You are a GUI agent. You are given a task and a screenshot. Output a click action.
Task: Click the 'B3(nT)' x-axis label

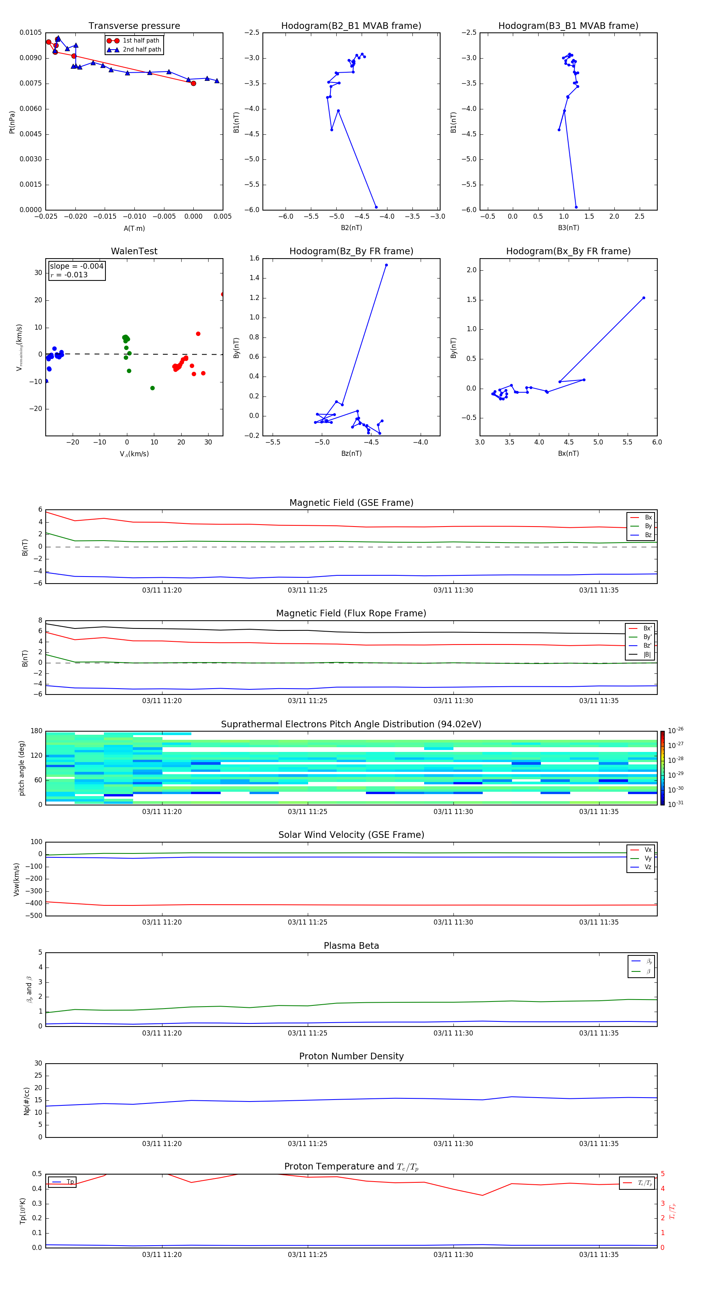(x=568, y=228)
